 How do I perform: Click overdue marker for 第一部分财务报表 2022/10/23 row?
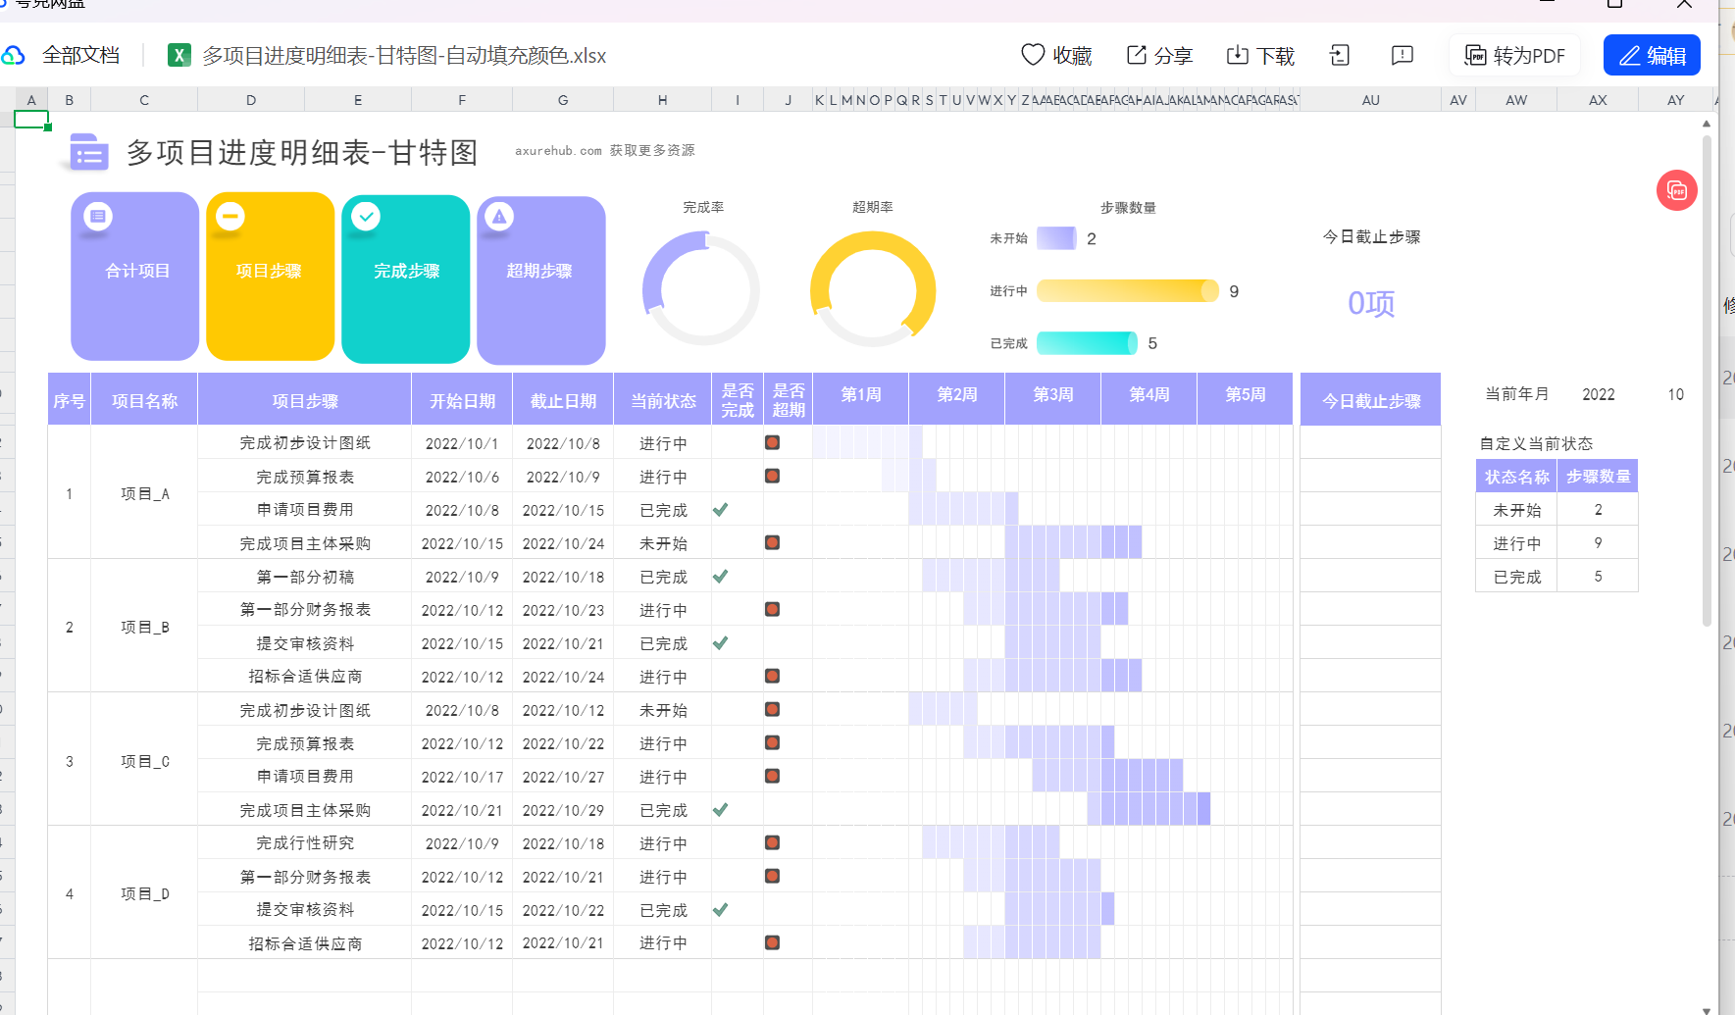click(773, 609)
